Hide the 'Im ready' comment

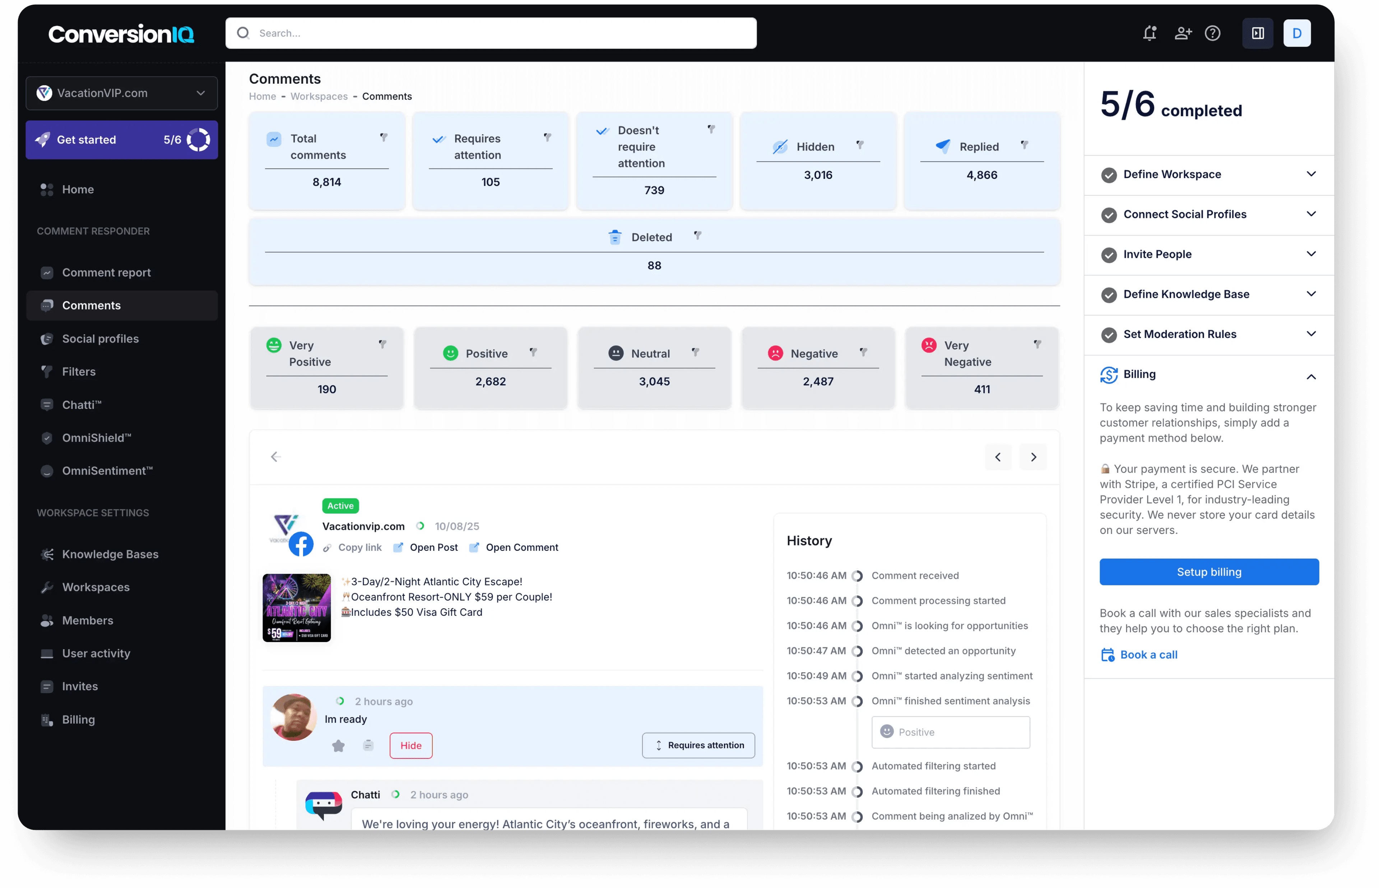[410, 745]
